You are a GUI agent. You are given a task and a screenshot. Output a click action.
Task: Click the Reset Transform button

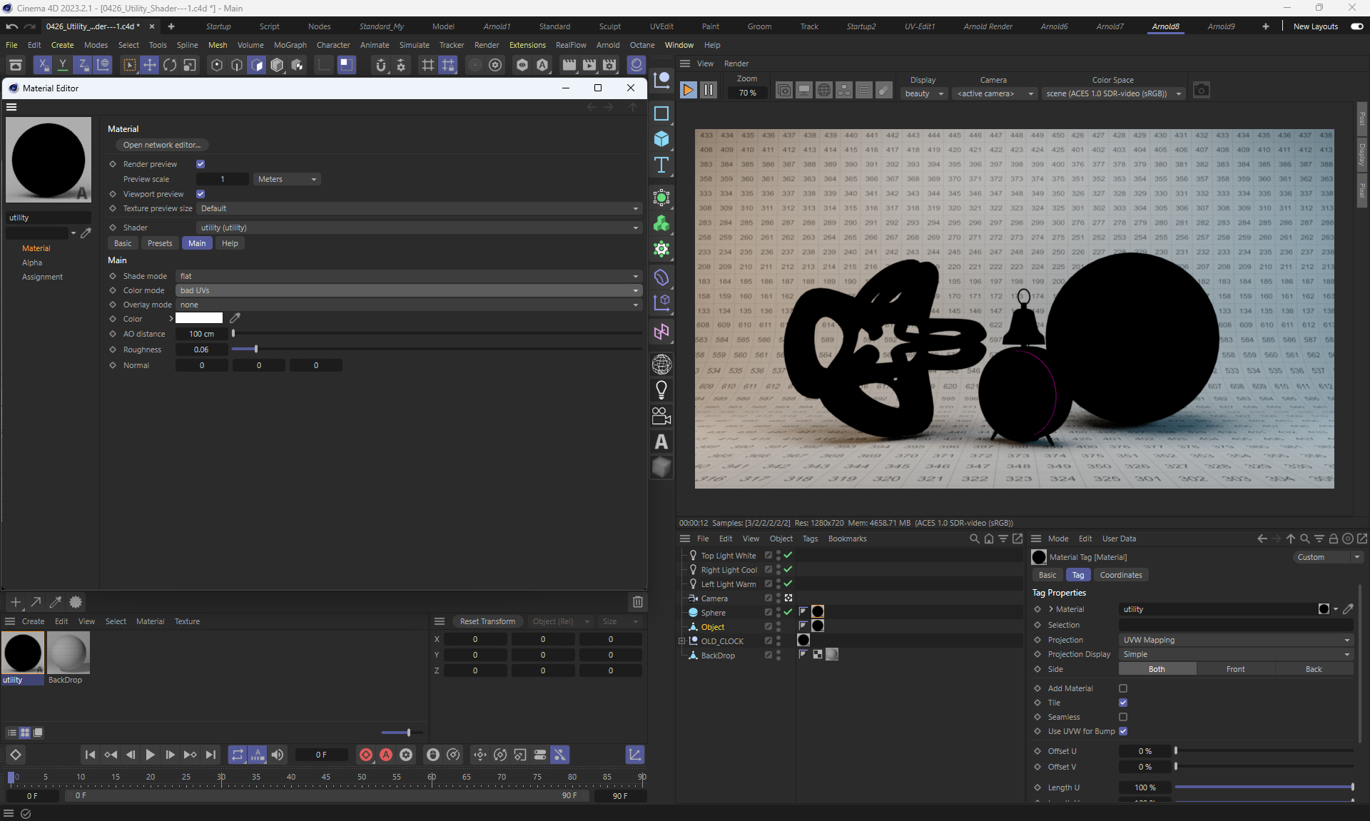(487, 621)
